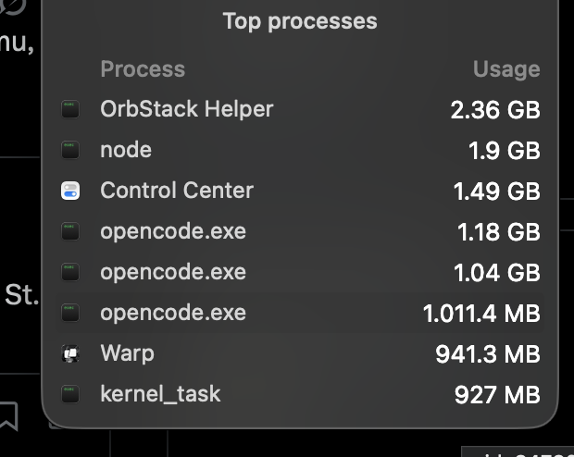Click the 927 MB usage value
Screen dimensions: 574x457
click(497, 394)
